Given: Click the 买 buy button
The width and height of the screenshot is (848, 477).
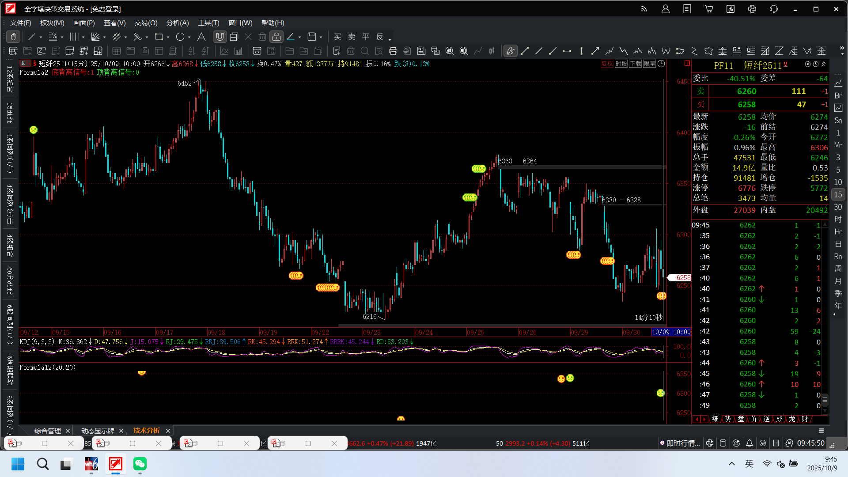Looking at the screenshot, I should 337,37.
